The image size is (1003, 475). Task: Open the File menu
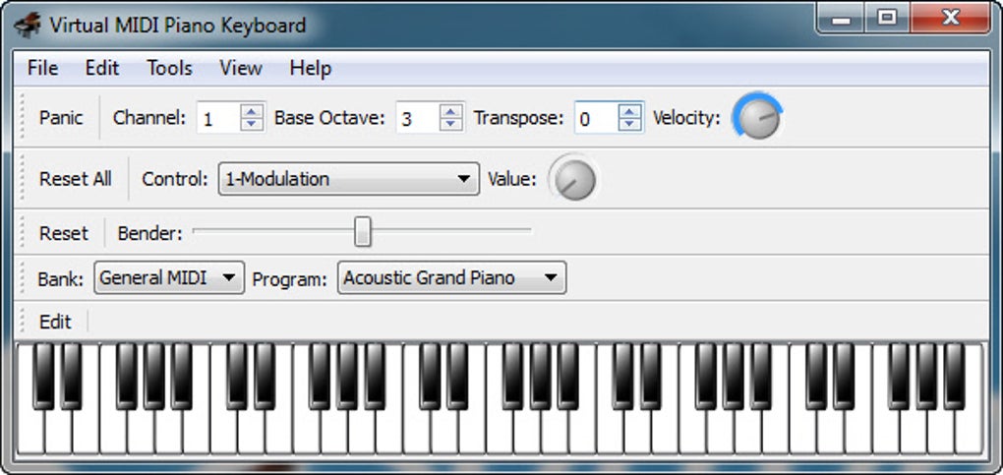pyautogui.click(x=42, y=68)
